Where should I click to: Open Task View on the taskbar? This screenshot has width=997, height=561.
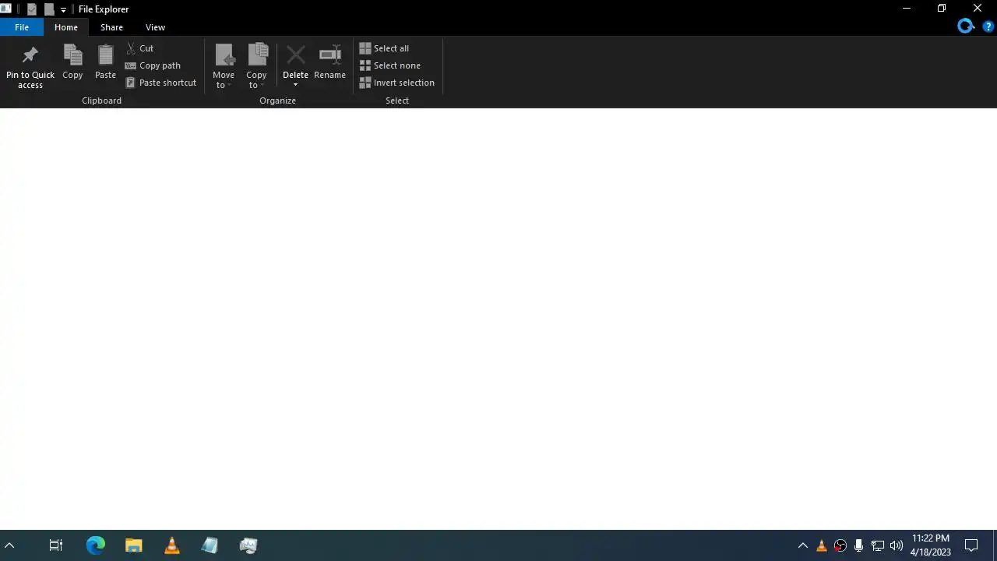(x=56, y=545)
